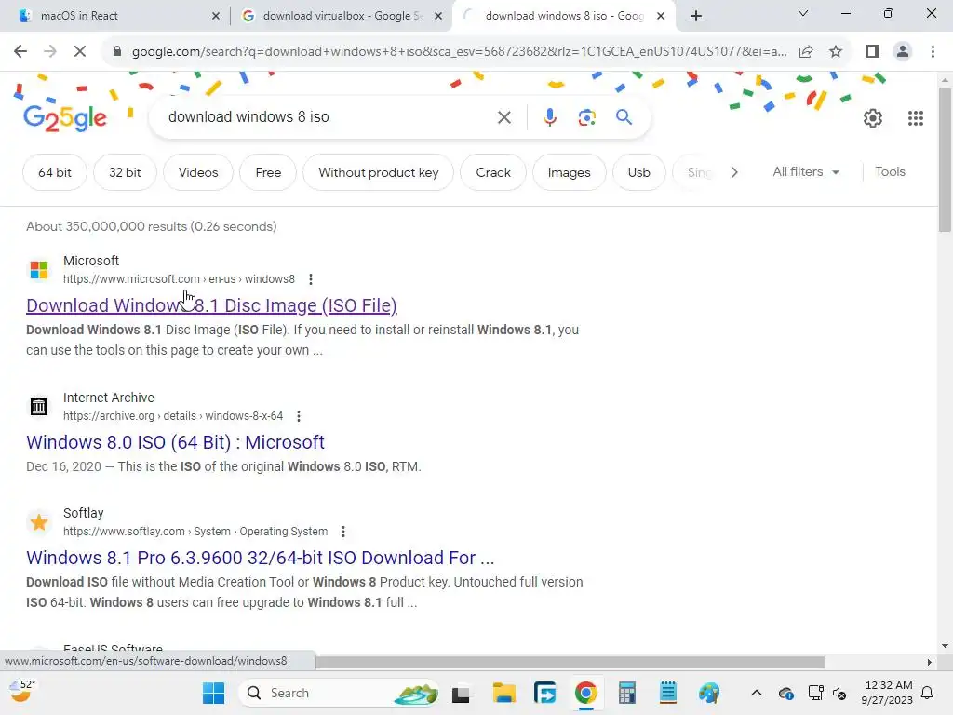Share this page from address bar
The width and height of the screenshot is (953, 715).
(806, 52)
